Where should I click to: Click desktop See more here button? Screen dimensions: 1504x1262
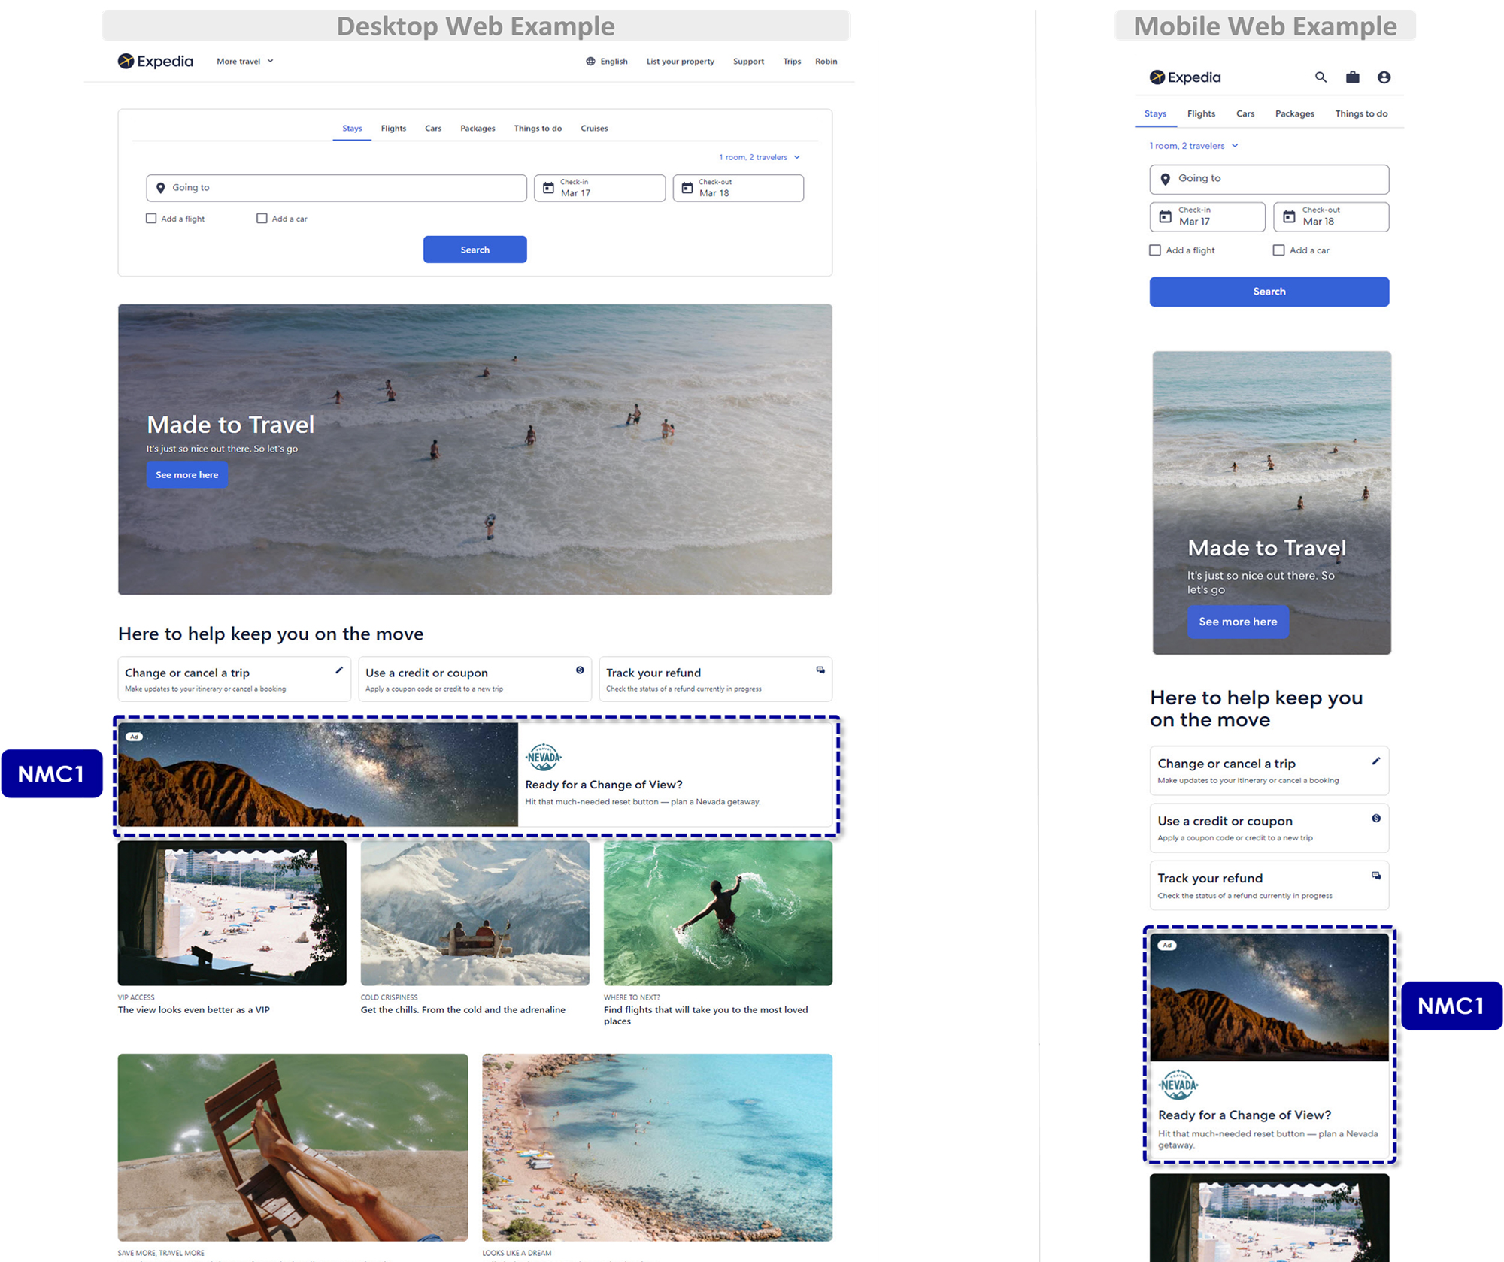tap(186, 475)
